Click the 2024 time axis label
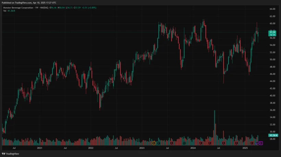Viewport: 281px width, 157px height. click(x=193, y=148)
